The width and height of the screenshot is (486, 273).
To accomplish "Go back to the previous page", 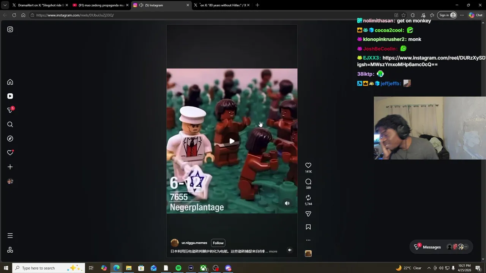I will click(x=5, y=15).
